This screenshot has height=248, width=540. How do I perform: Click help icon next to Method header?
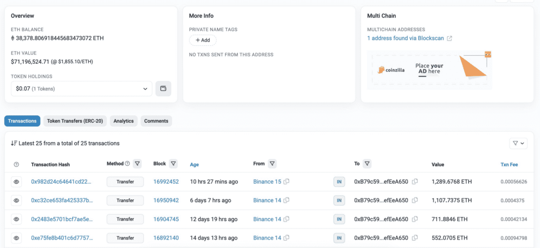[128, 164]
